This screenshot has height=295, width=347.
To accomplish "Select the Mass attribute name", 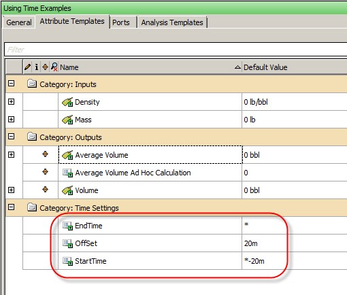I will [x=83, y=120].
